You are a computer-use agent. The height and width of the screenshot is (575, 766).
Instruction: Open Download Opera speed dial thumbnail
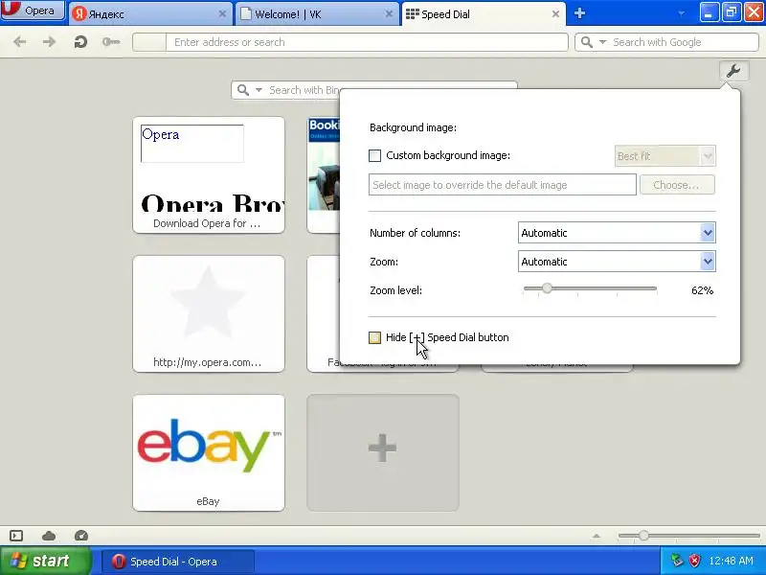[x=209, y=175]
